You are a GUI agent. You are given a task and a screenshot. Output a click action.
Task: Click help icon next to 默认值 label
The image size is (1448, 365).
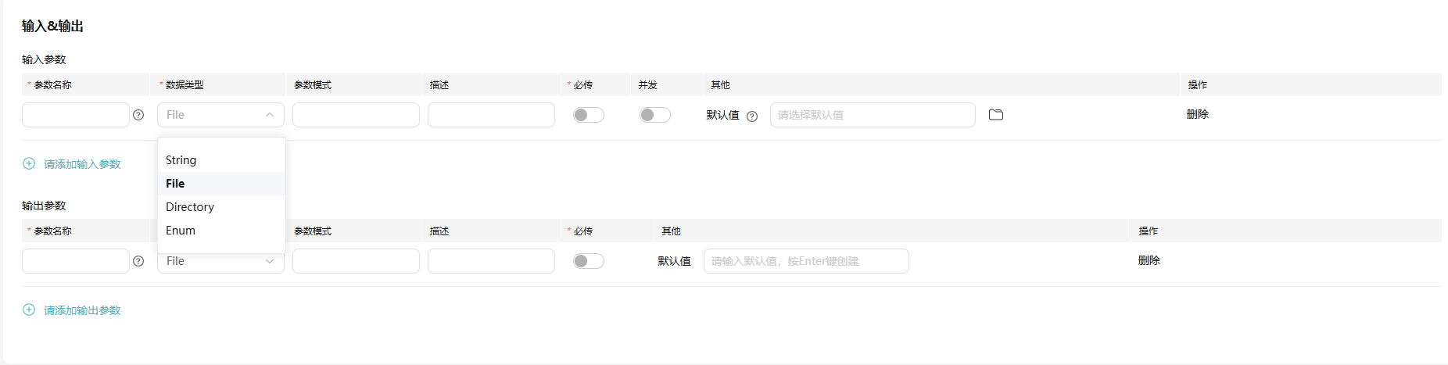pyautogui.click(x=752, y=116)
